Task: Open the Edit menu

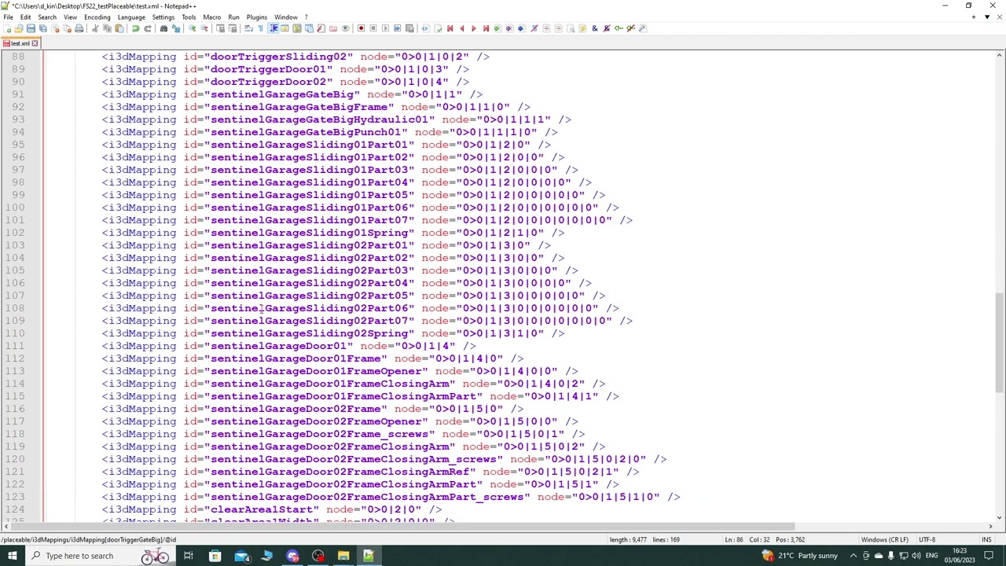Action: pos(25,17)
